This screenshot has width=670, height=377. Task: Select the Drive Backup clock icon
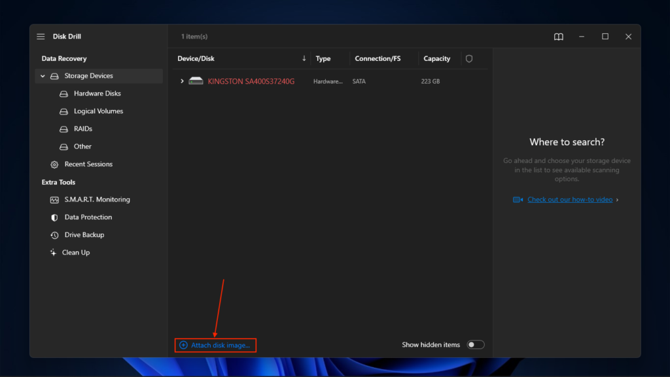(x=53, y=234)
